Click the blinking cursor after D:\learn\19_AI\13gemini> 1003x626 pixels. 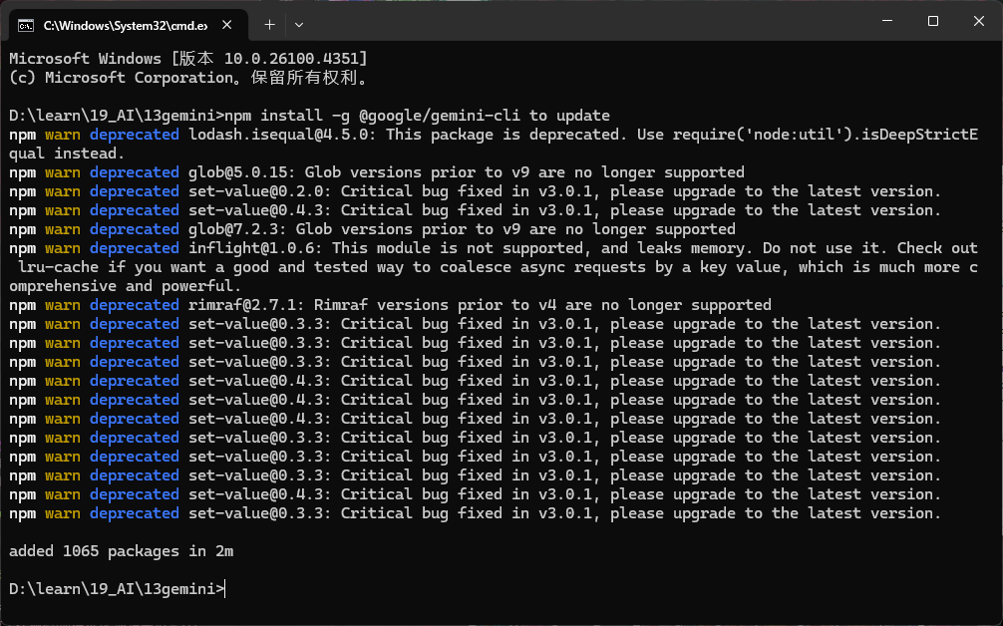(226, 588)
